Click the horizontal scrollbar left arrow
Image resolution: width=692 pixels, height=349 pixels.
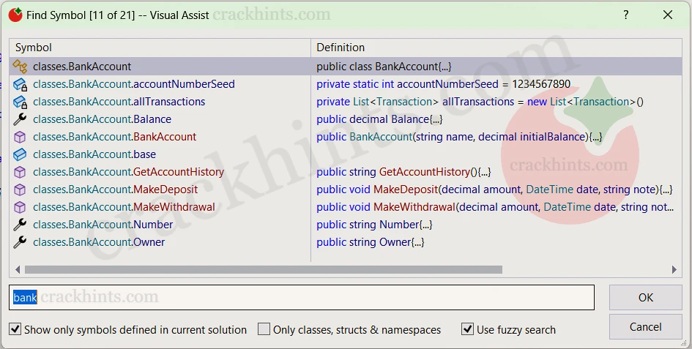click(18, 269)
